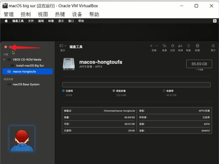Click the Unmount (卸载) toolbar icon

[197, 46]
